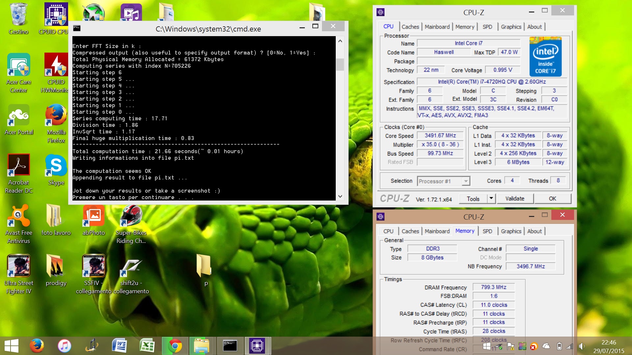This screenshot has width=632, height=355.
Task: Click the cmd.exe title bar system icon
Action: click(77, 28)
